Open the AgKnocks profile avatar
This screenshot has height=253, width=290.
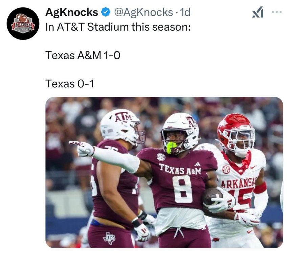click(x=23, y=24)
